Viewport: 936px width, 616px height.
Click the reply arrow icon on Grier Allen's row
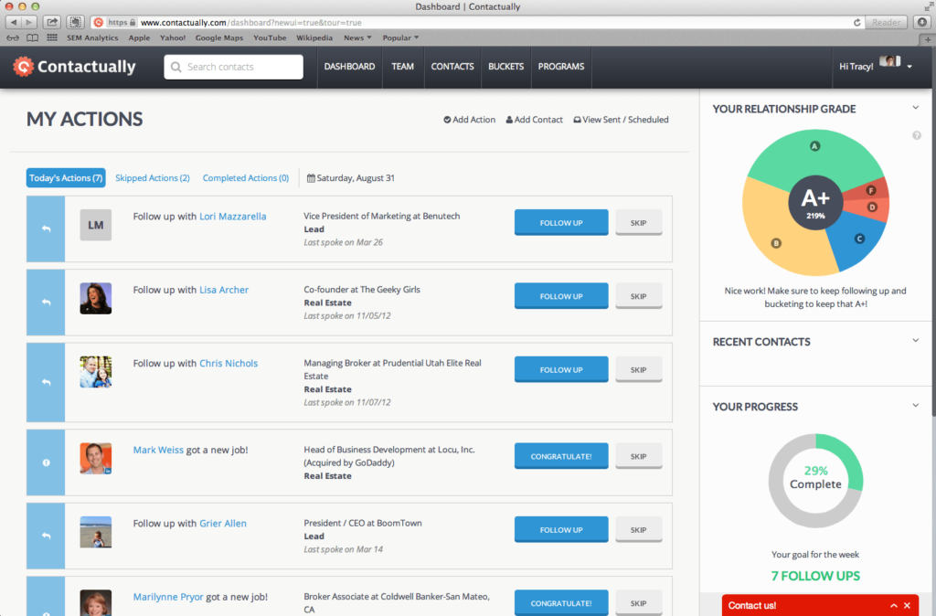(46, 536)
